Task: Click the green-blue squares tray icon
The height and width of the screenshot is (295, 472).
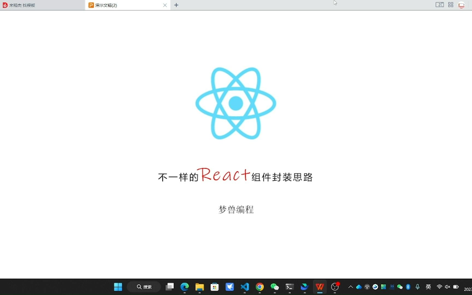Action: (x=383, y=287)
